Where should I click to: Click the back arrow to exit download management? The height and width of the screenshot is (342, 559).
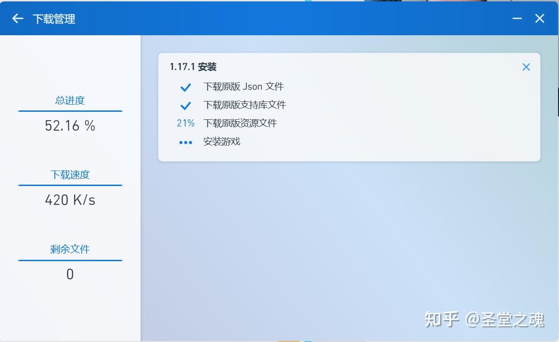(17, 18)
